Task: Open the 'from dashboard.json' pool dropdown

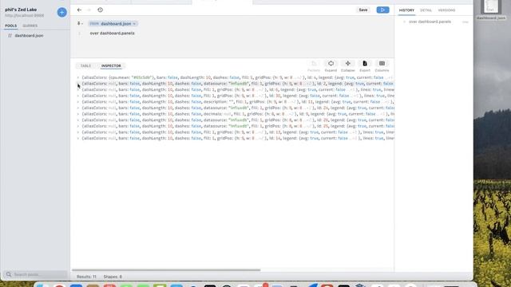Action: (113, 24)
